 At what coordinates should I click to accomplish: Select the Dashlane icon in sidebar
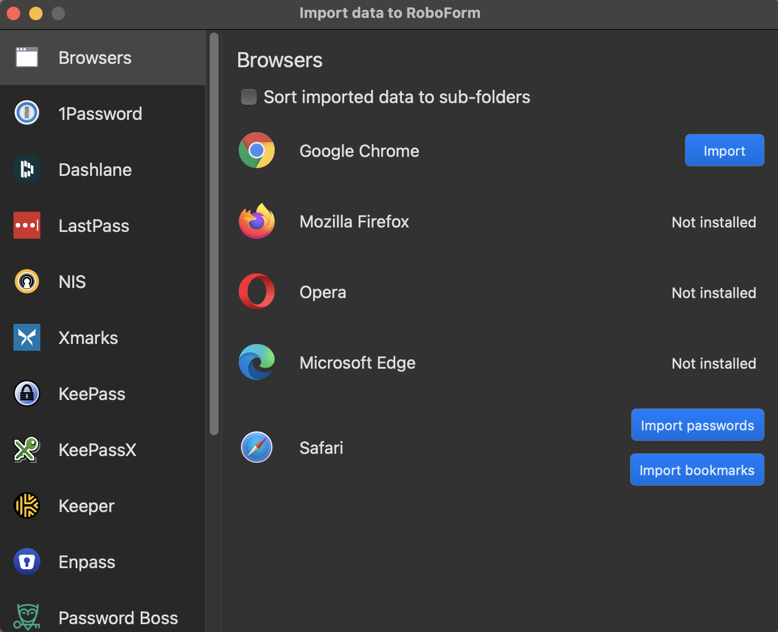(27, 169)
